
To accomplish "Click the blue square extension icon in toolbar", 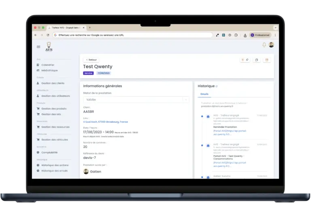I will pyautogui.click(x=224, y=35).
